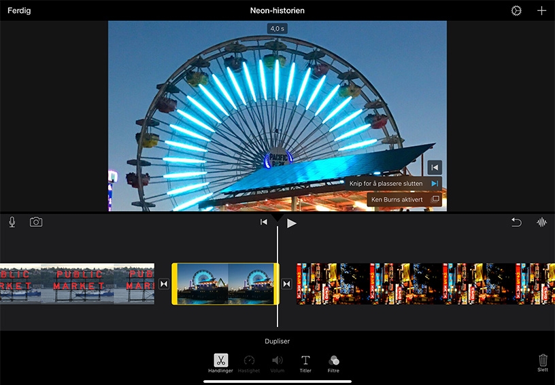This screenshot has width=555, height=385.
Task: Play the Neon-historien project
Action: click(x=291, y=223)
